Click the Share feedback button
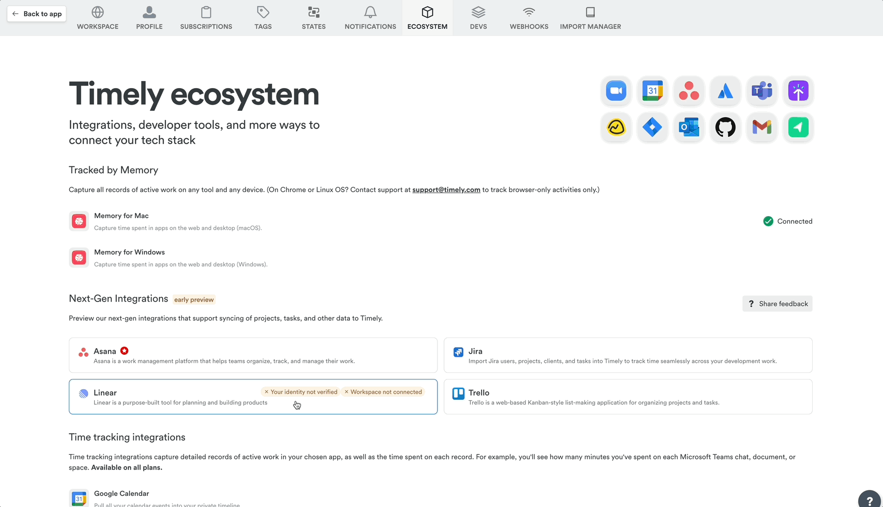Viewport: 883px width, 507px height. [x=777, y=304]
